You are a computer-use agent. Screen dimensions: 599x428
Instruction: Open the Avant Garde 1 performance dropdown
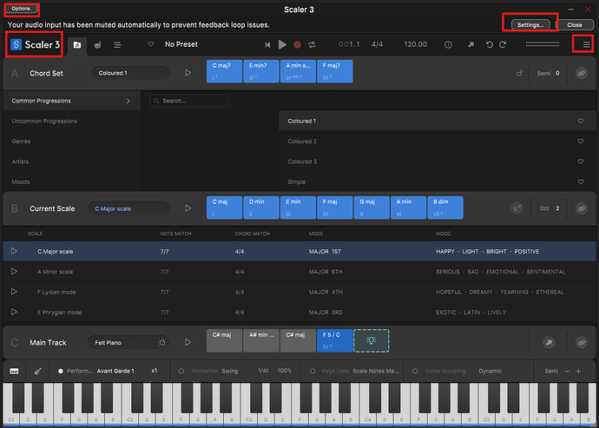click(115, 371)
